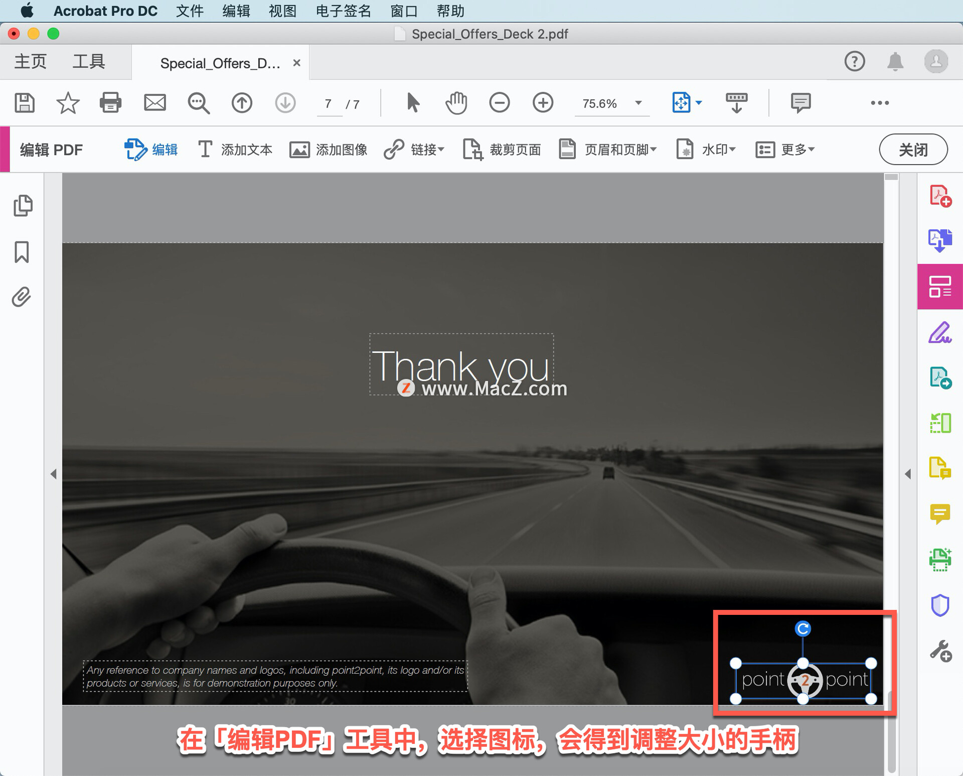Switch to the 主页 tab
The width and height of the screenshot is (963, 776).
coord(30,62)
